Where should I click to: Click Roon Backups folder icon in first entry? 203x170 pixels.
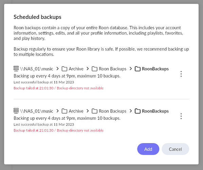click(94, 69)
